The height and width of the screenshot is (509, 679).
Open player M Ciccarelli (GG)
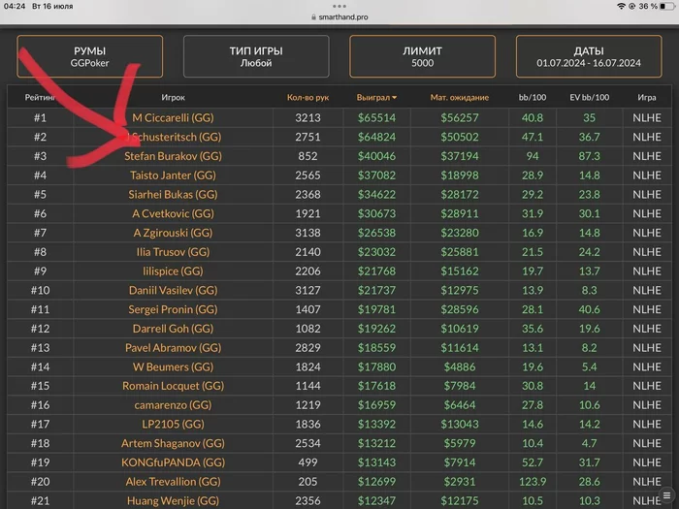(x=174, y=117)
